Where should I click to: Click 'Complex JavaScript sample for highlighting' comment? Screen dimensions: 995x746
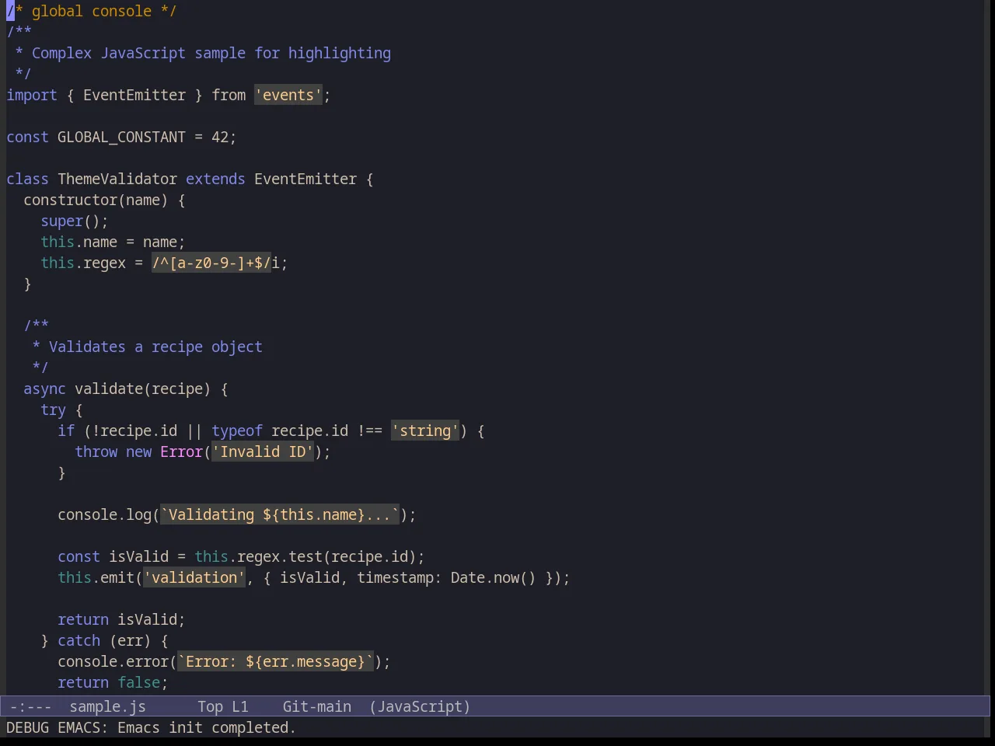[211, 53]
